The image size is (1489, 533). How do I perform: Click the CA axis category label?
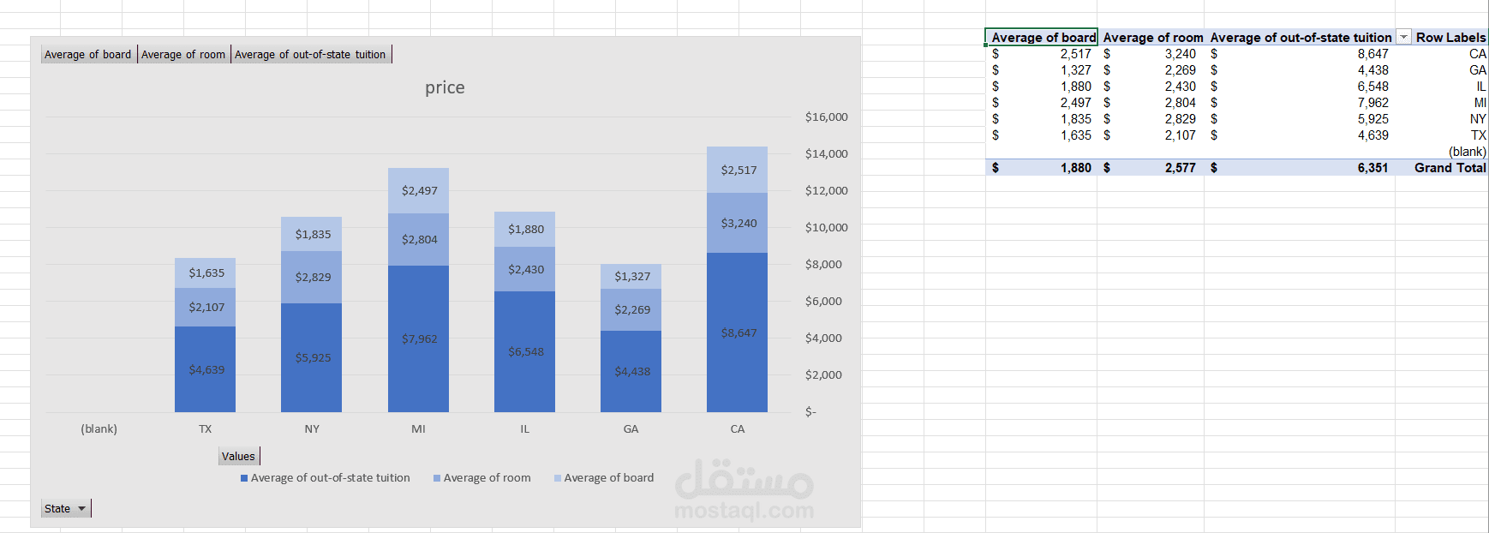[x=738, y=428]
